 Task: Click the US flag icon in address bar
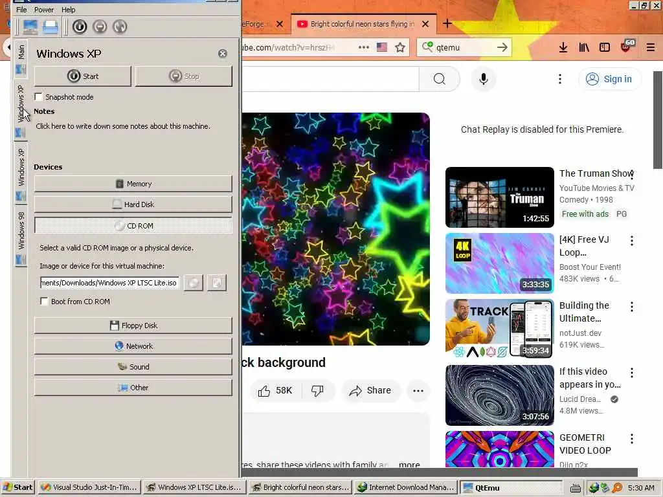(x=382, y=47)
